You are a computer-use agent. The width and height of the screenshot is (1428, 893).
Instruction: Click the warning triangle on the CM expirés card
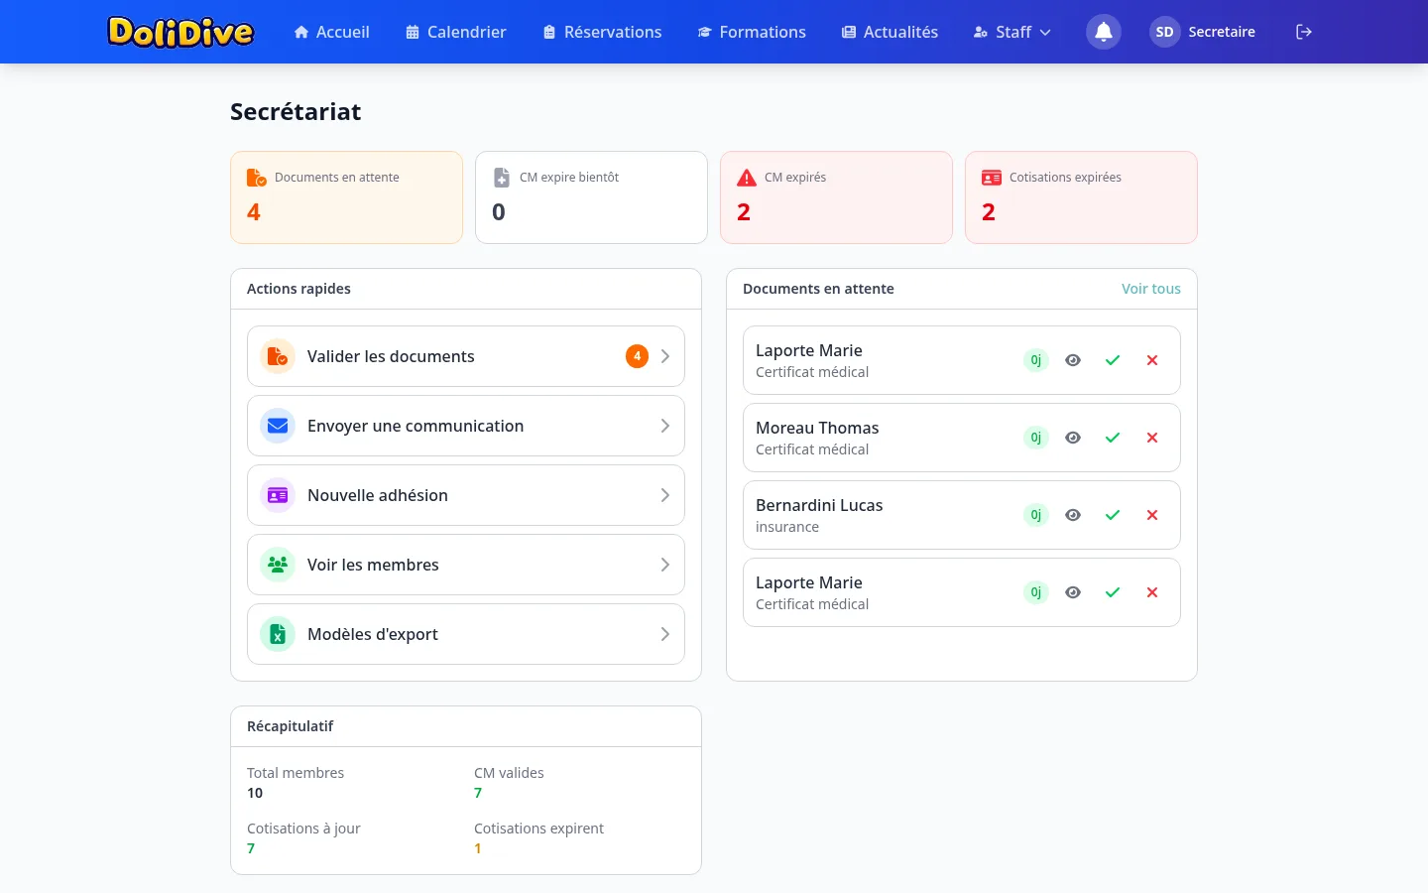pos(747,178)
